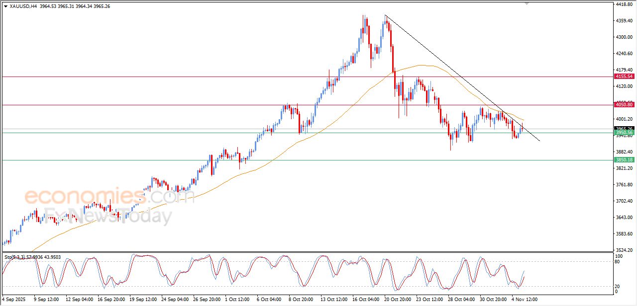Select the green 3950.56 level tag
This screenshot has width=637, height=306.
tap(624, 133)
